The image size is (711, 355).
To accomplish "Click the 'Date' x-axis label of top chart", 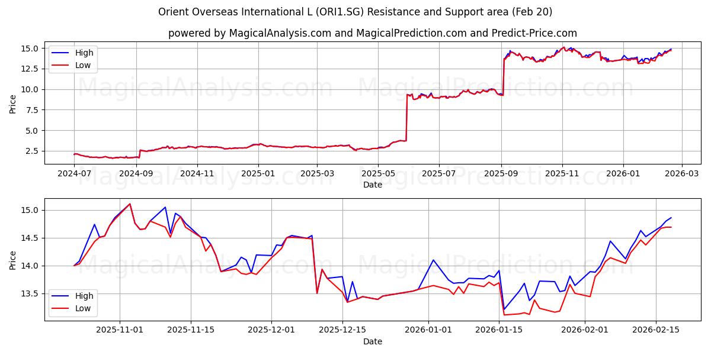I will [x=373, y=185].
